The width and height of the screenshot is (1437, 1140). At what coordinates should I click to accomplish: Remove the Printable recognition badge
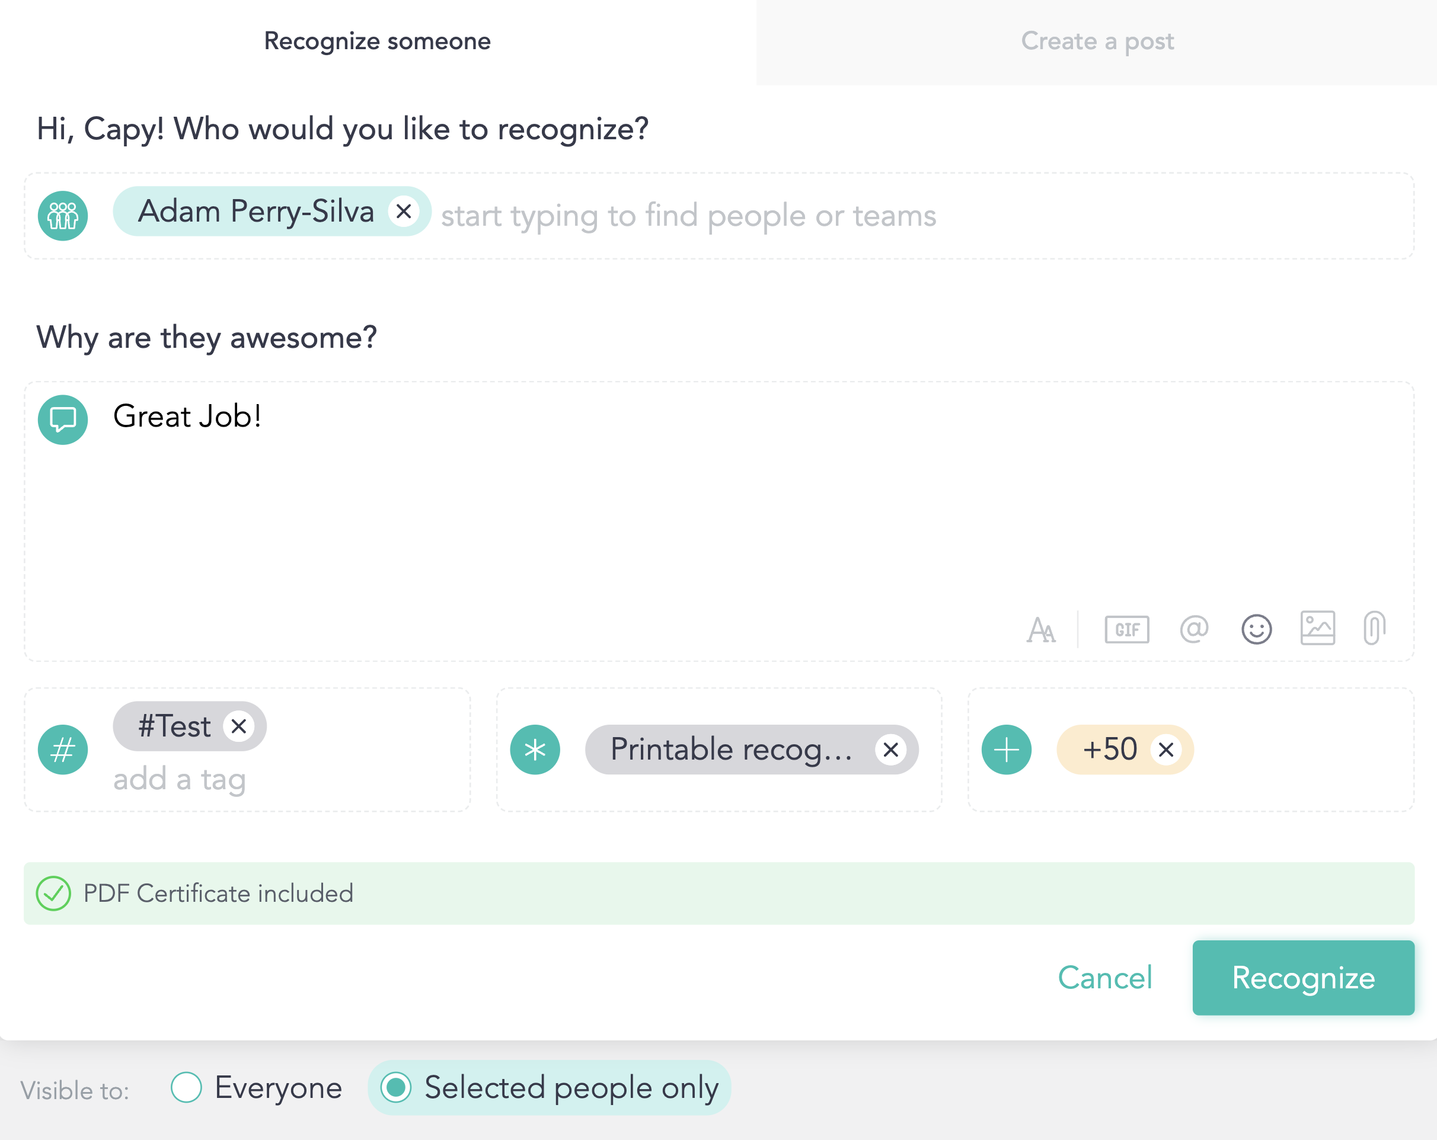890,750
